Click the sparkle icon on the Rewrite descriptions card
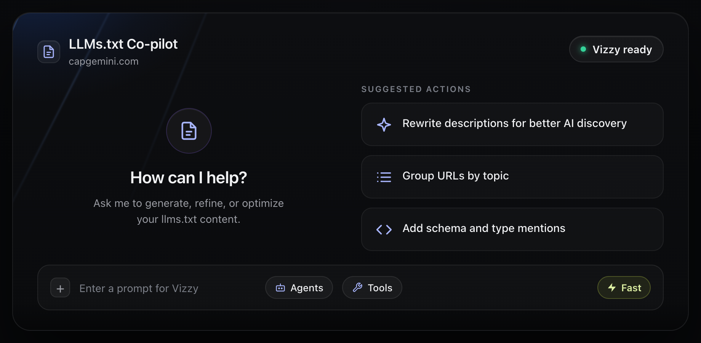This screenshot has width=701, height=343. coord(384,124)
